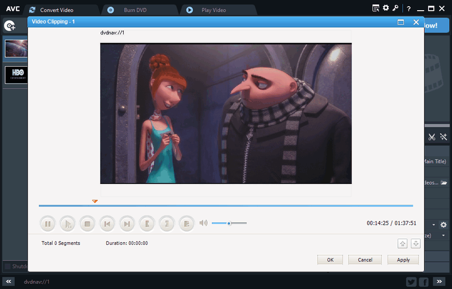Mute audio via the speaker icon
Image resolution: width=452 pixels, height=289 pixels.
203,223
